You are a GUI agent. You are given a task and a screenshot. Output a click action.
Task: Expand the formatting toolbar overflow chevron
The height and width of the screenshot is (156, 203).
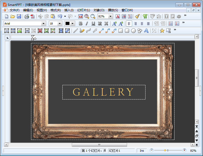click(183, 22)
